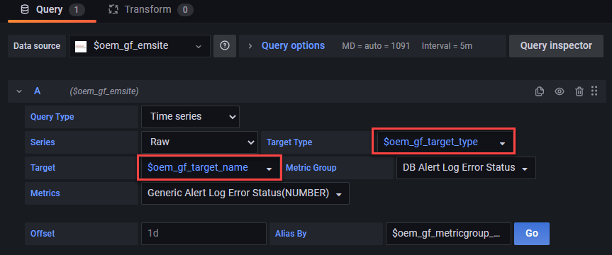The height and width of the screenshot is (255, 612).
Task: Open the Series dropdown showing Raw
Action: 199,142
